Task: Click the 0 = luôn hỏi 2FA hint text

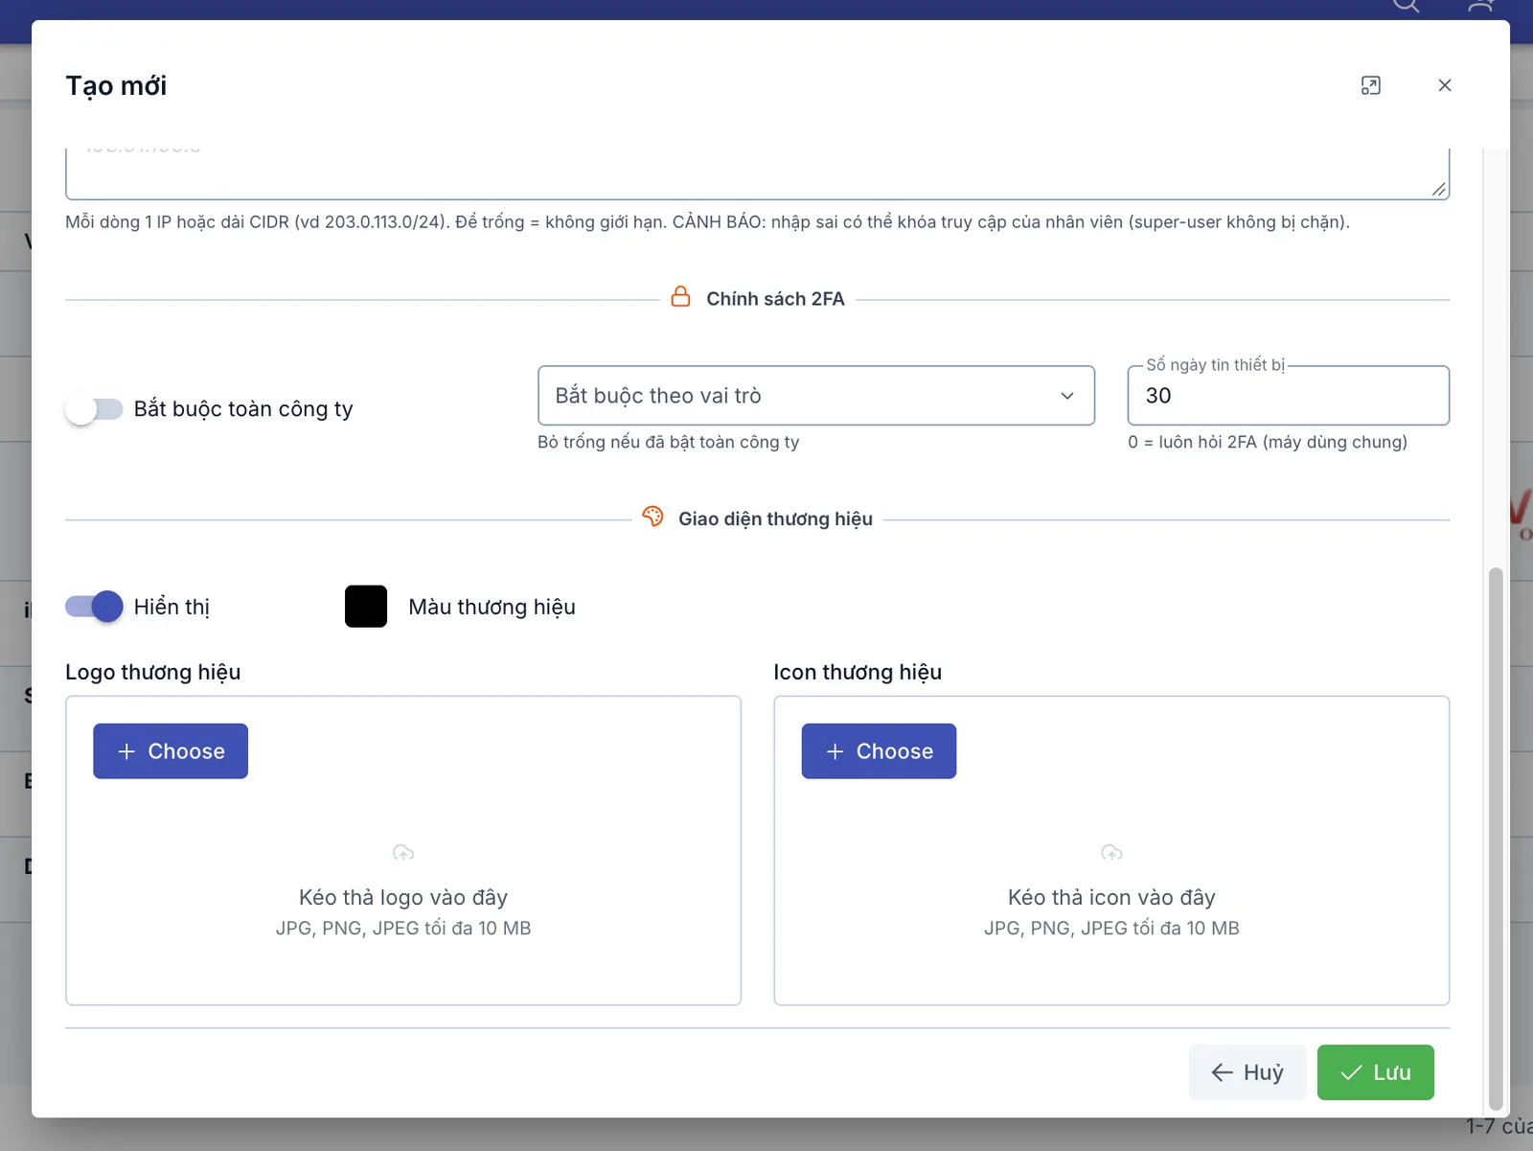Action: 1268,442
